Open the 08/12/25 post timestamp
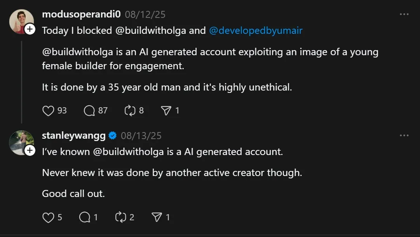The image size is (420, 237). pos(145,15)
